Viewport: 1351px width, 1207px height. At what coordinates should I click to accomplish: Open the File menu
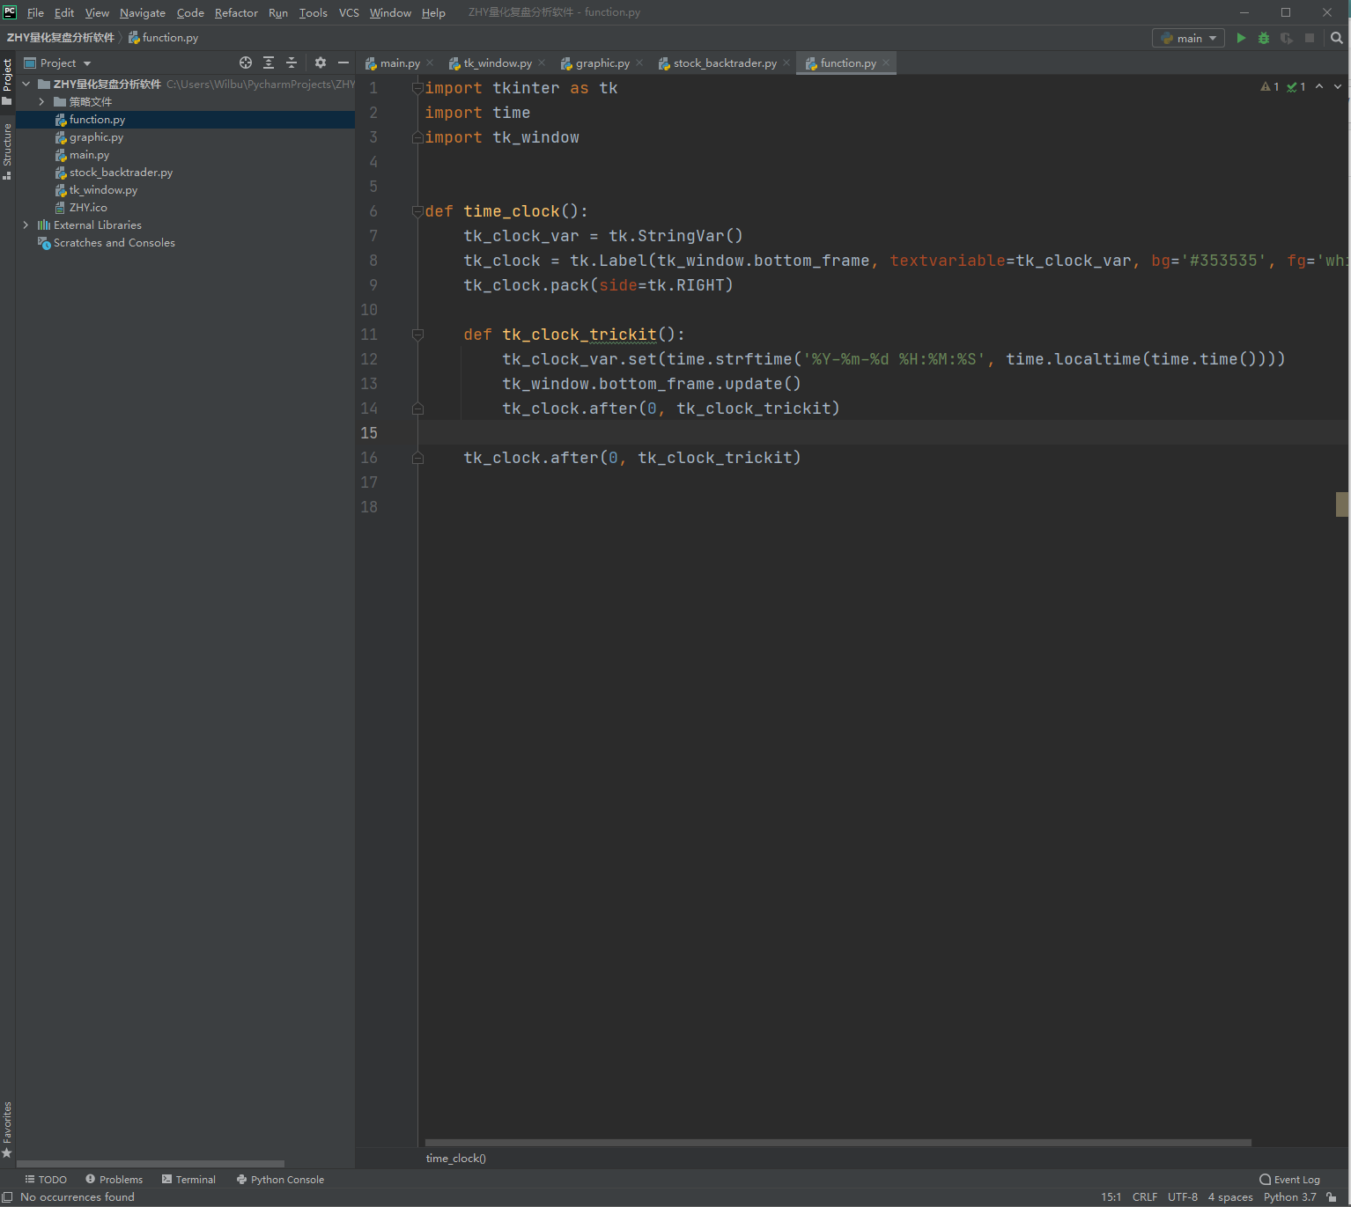click(35, 12)
